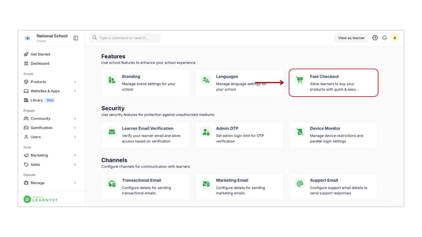Screen dimensions: 422x237
Task: Click the Transactional Email icon
Action: click(x=111, y=184)
